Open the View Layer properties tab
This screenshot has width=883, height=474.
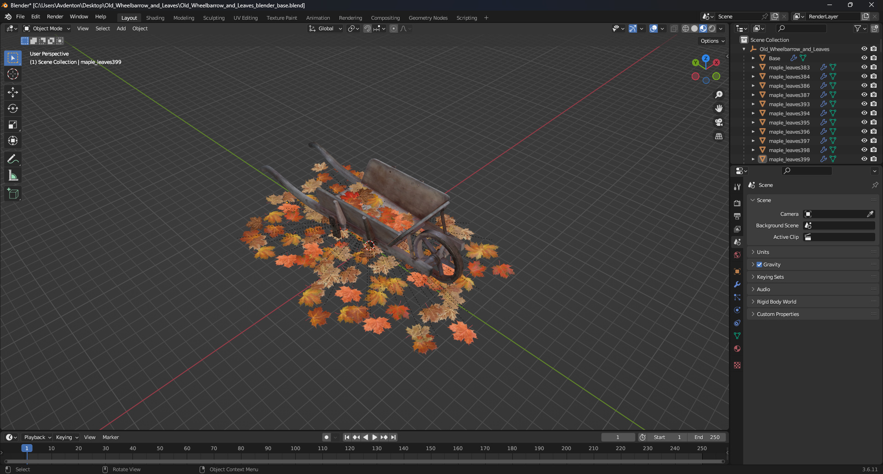[737, 229]
